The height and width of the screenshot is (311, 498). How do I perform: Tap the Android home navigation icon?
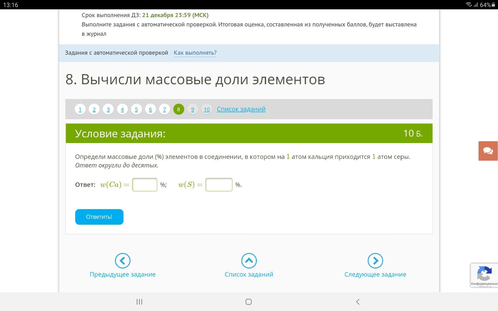pos(248,302)
